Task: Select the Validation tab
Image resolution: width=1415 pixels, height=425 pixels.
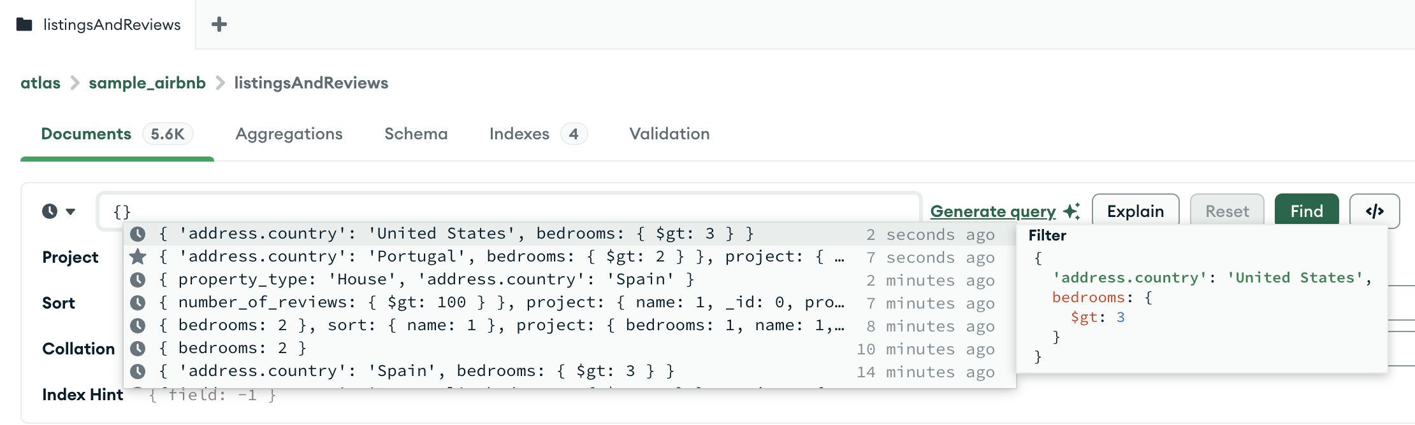Action: (669, 134)
